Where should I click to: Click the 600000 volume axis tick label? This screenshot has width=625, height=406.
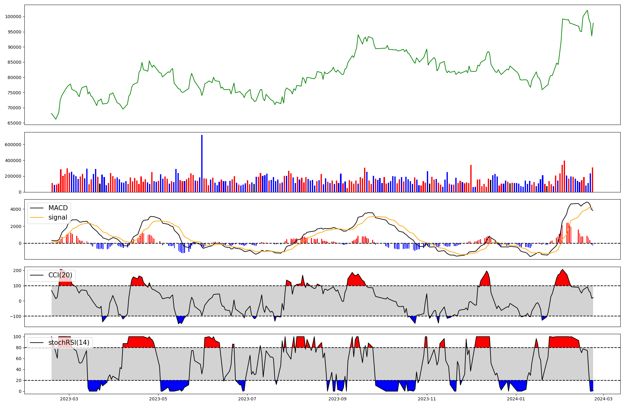[13, 145]
